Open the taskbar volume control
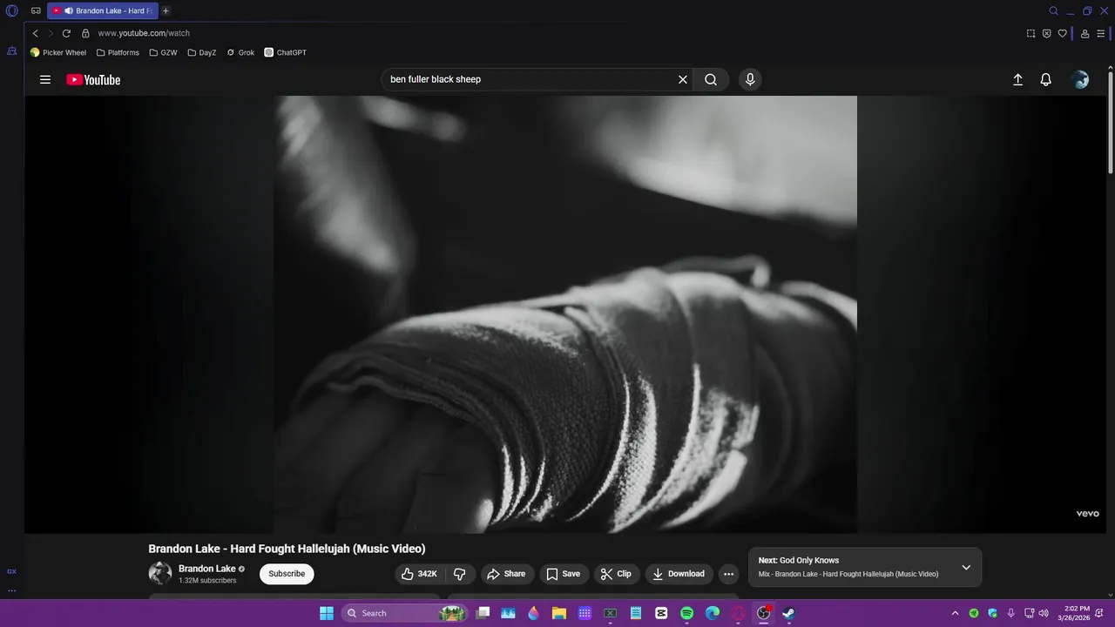 click(x=1044, y=613)
